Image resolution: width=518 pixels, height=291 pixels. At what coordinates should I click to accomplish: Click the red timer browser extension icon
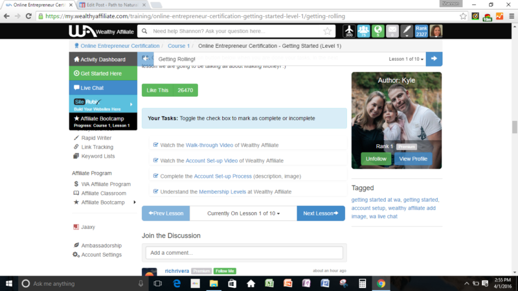488,17
